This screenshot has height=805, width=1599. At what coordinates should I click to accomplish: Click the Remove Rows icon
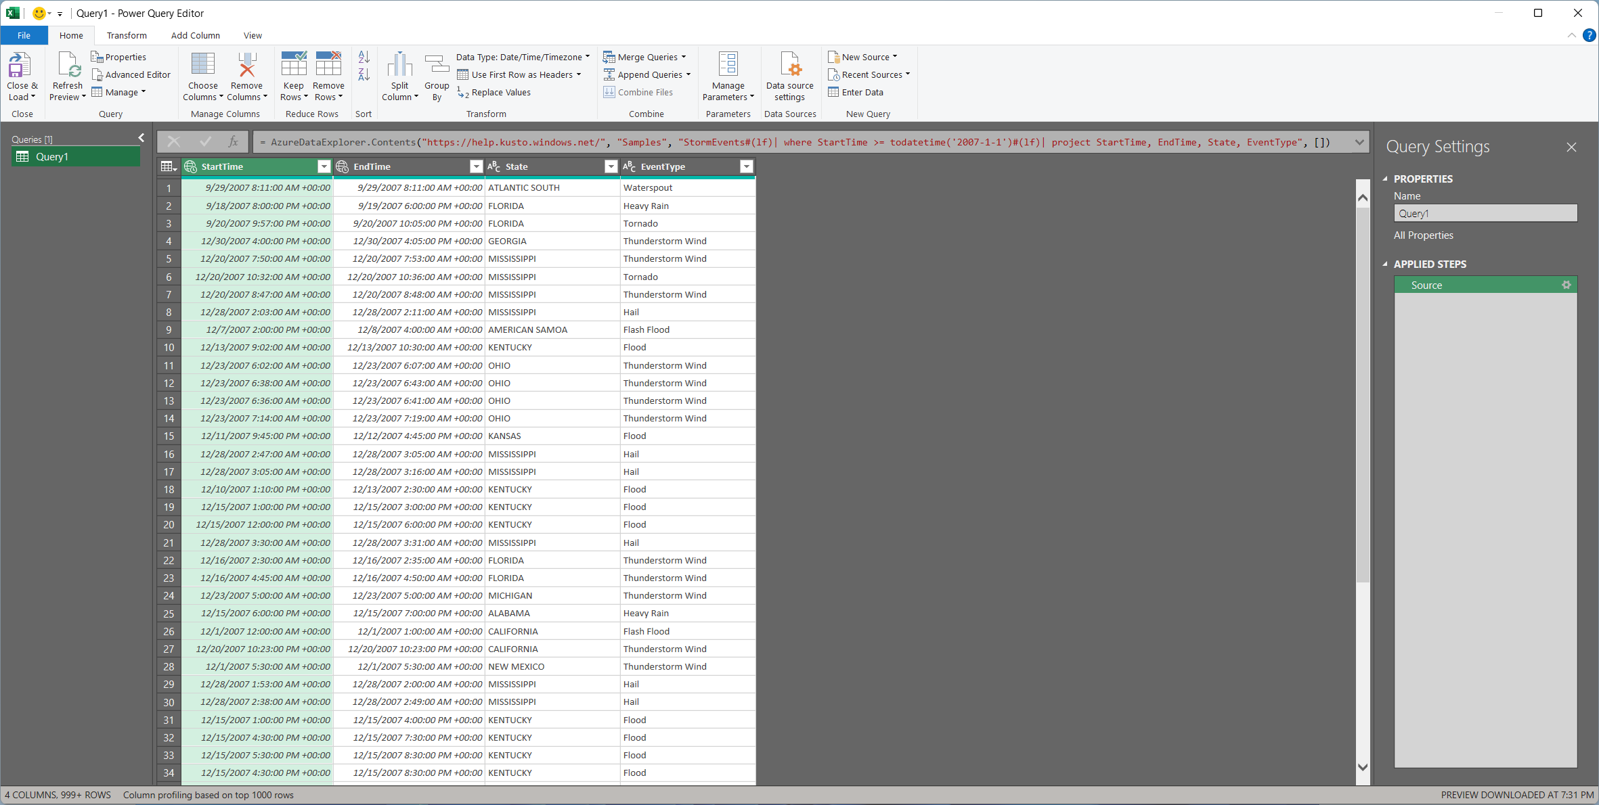[328, 64]
